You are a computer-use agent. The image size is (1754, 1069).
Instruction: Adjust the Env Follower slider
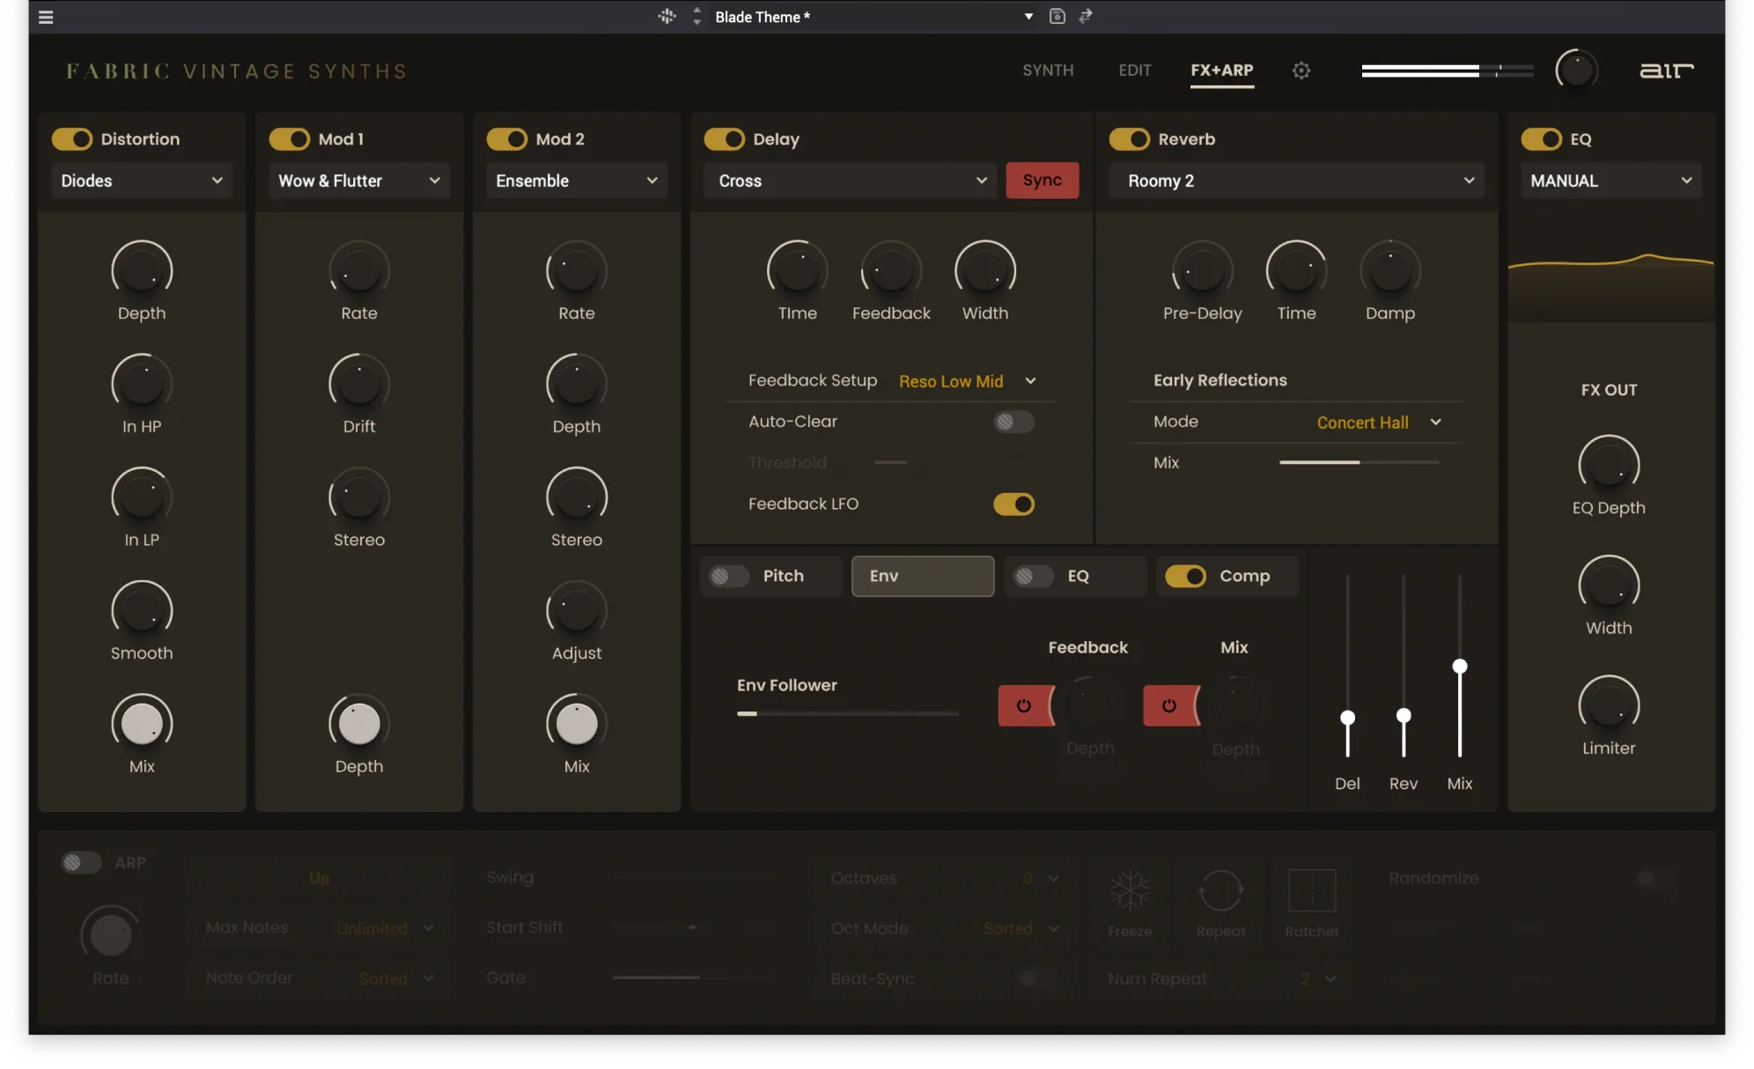coord(848,713)
